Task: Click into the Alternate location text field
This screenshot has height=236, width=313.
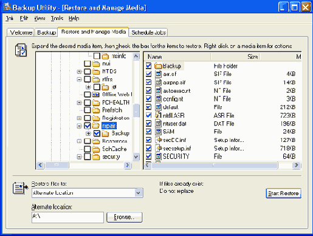Action: pyautogui.click(x=67, y=217)
